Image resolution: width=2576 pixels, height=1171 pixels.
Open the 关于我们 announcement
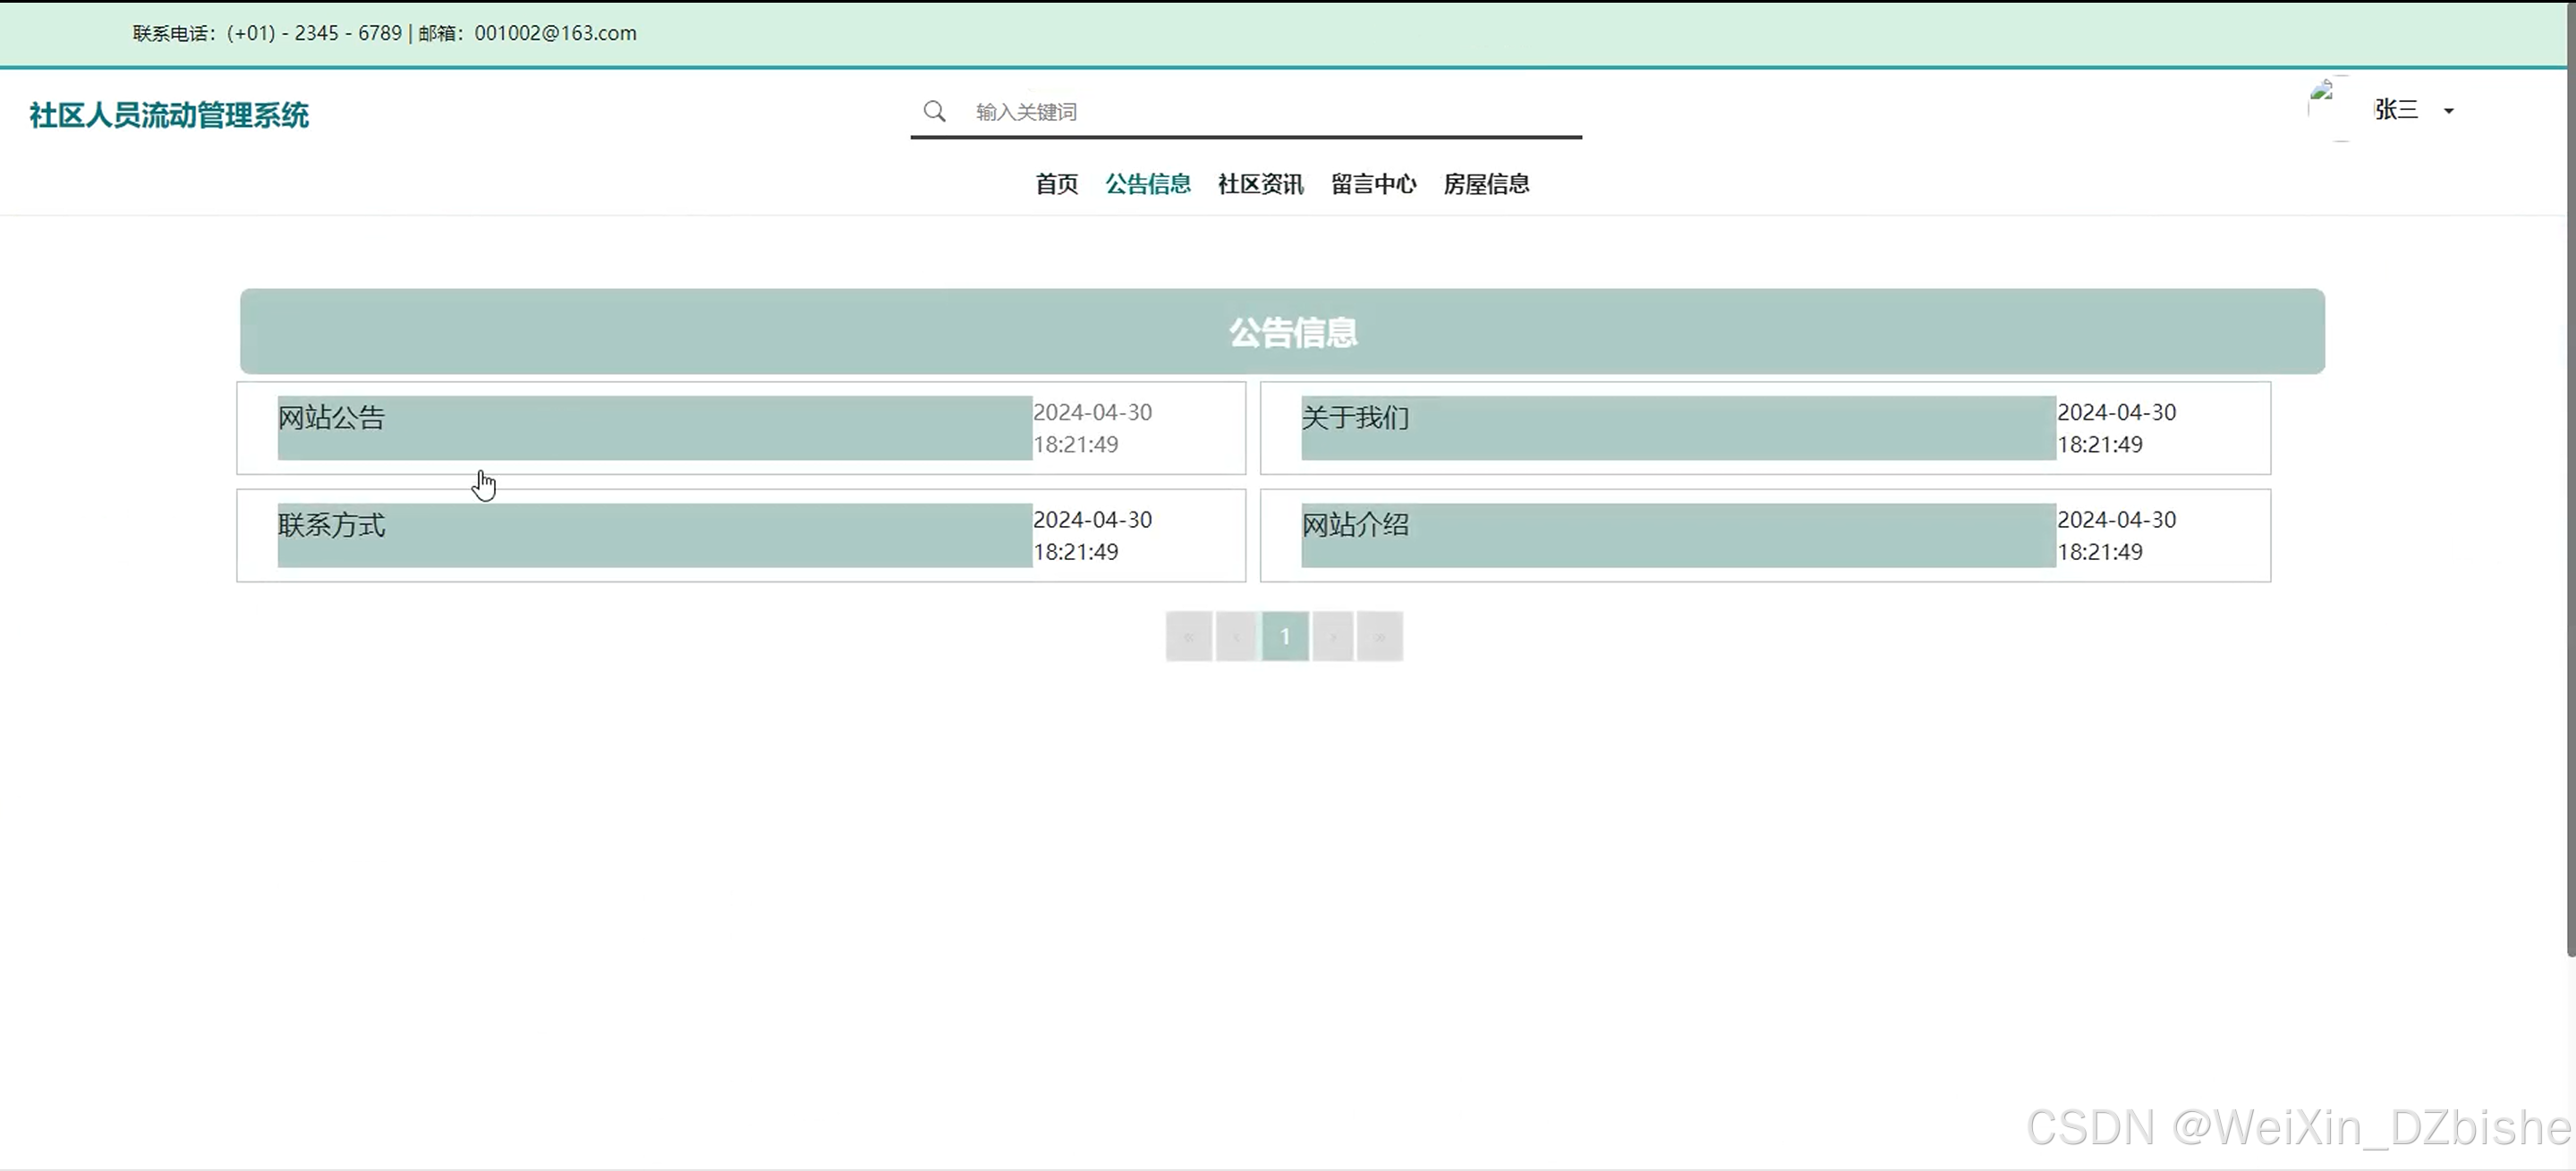coord(1355,418)
